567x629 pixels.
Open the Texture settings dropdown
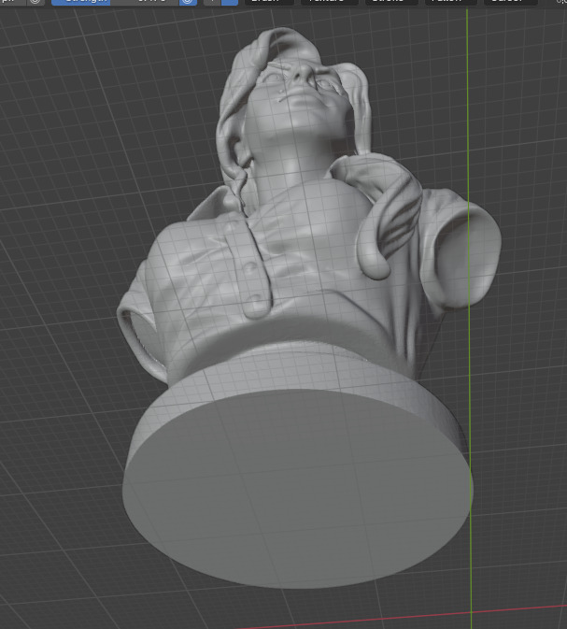tap(329, 2)
